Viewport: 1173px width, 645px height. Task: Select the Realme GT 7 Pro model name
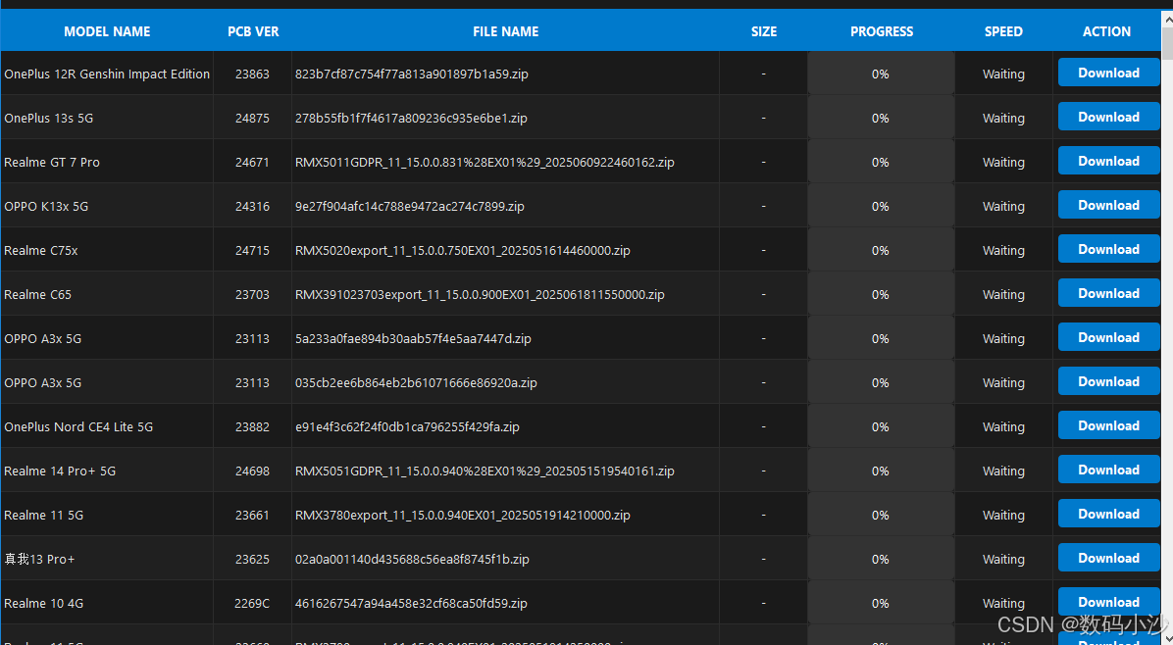(52, 162)
